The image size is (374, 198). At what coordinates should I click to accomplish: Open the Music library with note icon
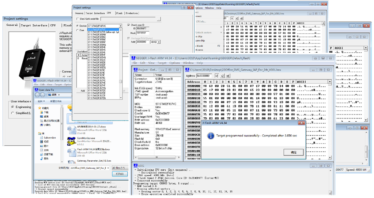click(x=44, y=159)
